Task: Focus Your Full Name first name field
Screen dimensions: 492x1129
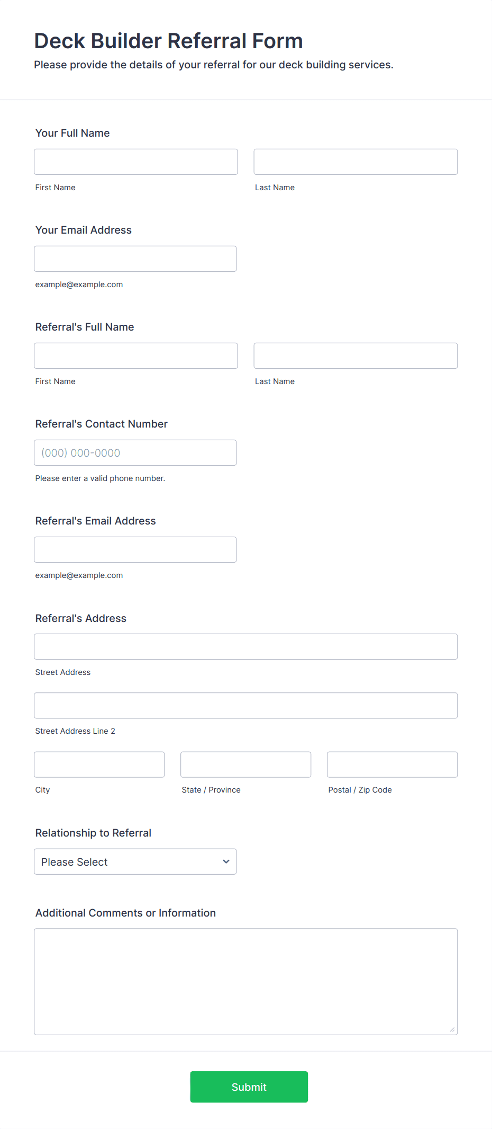Action: [136, 162]
